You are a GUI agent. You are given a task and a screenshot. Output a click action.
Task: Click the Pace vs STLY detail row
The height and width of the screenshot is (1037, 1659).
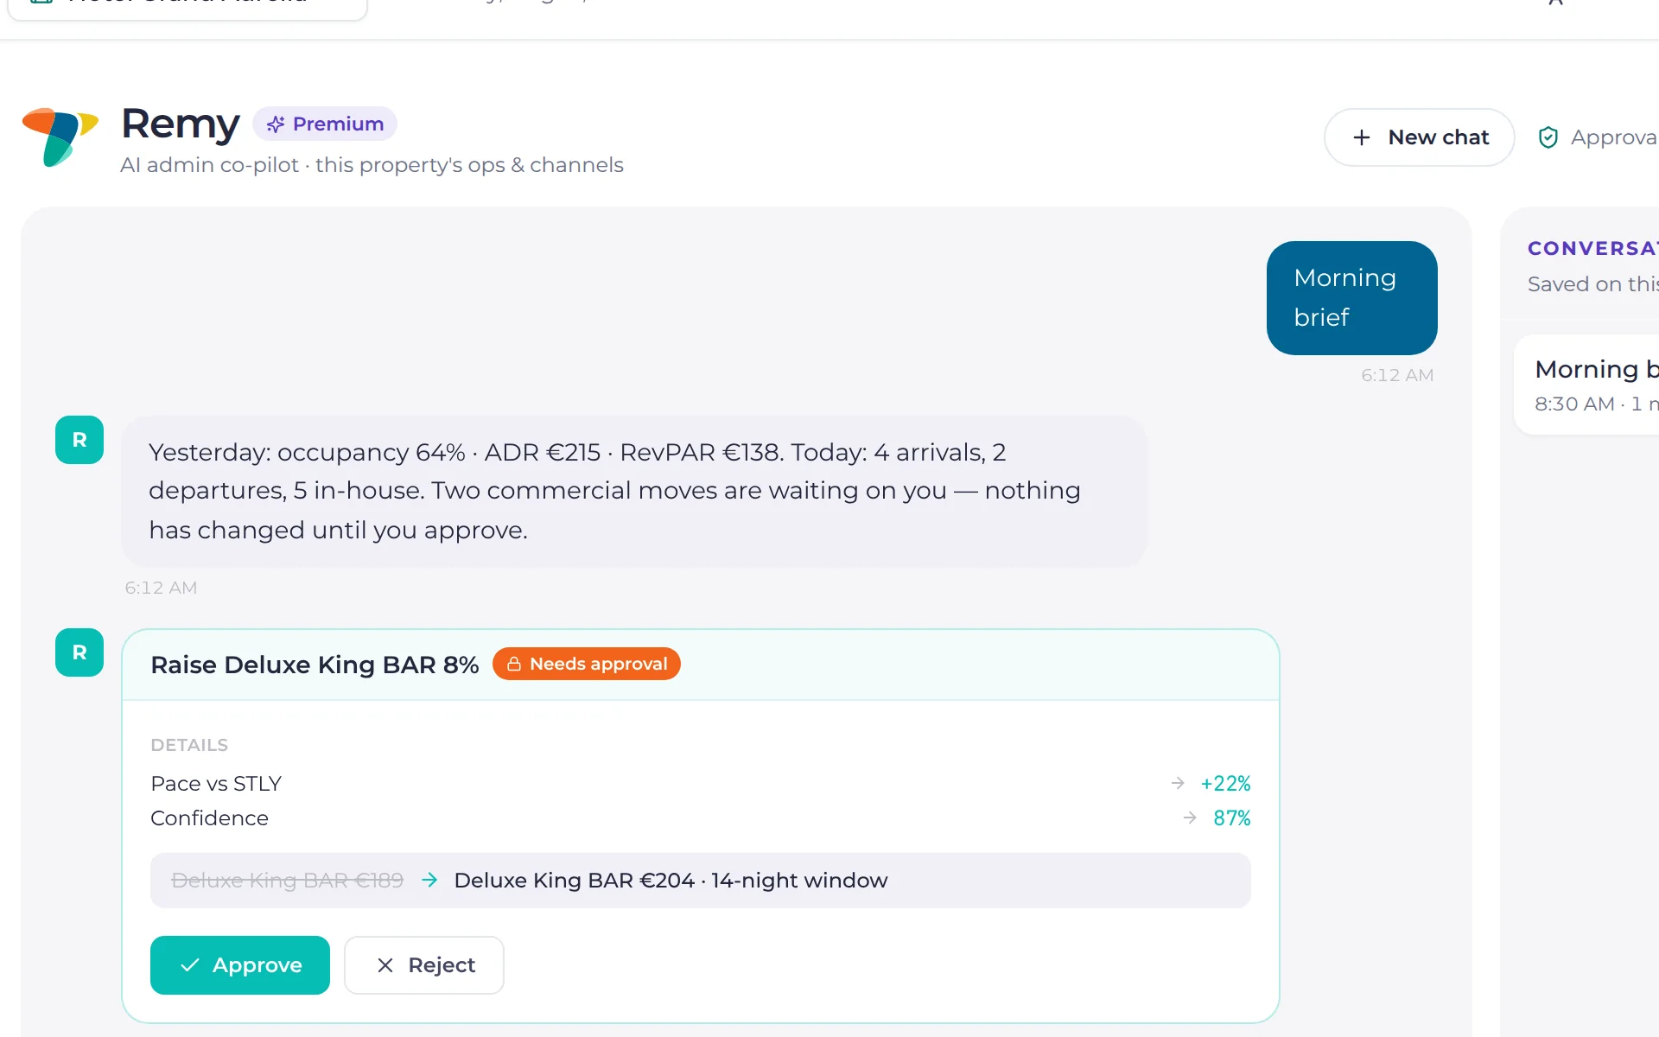pyautogui.click(x=700, y=784)
